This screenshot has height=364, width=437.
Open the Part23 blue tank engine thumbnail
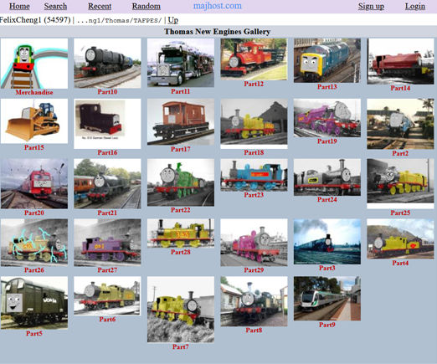(x=254, y=175)
